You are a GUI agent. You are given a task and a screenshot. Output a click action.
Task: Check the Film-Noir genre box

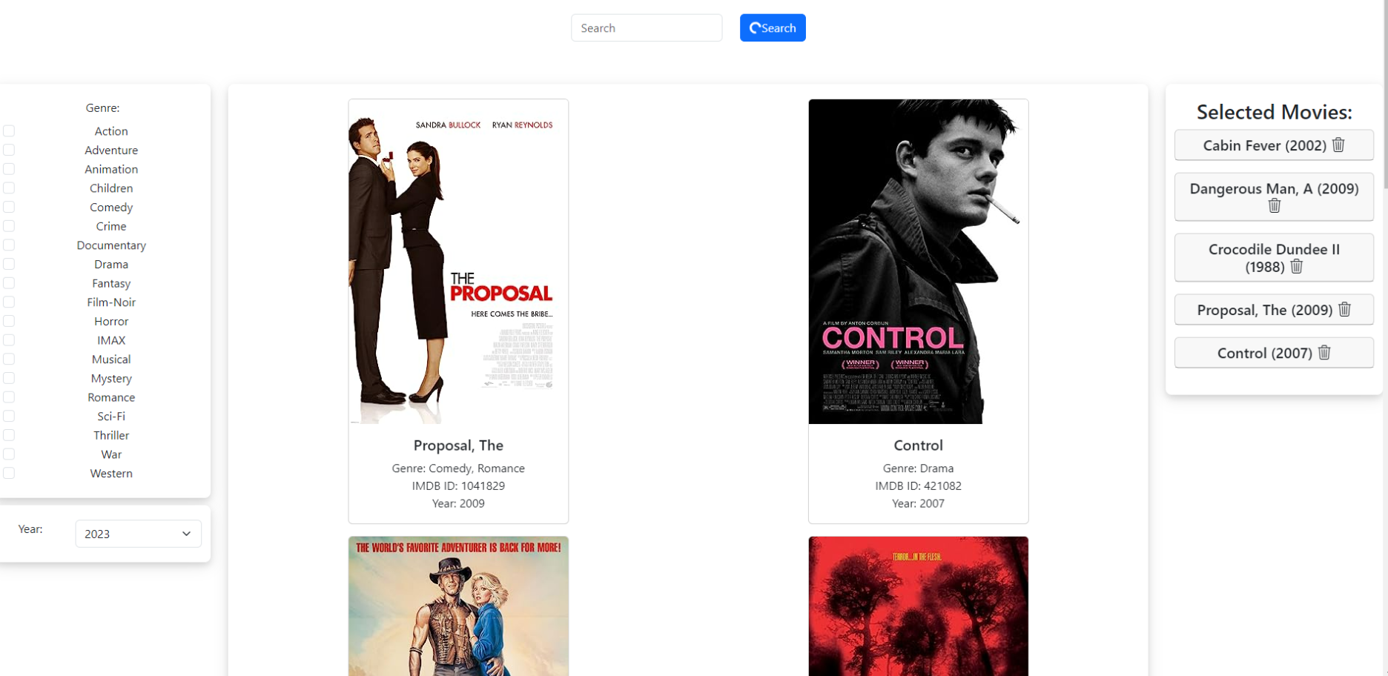coord(9,302)
